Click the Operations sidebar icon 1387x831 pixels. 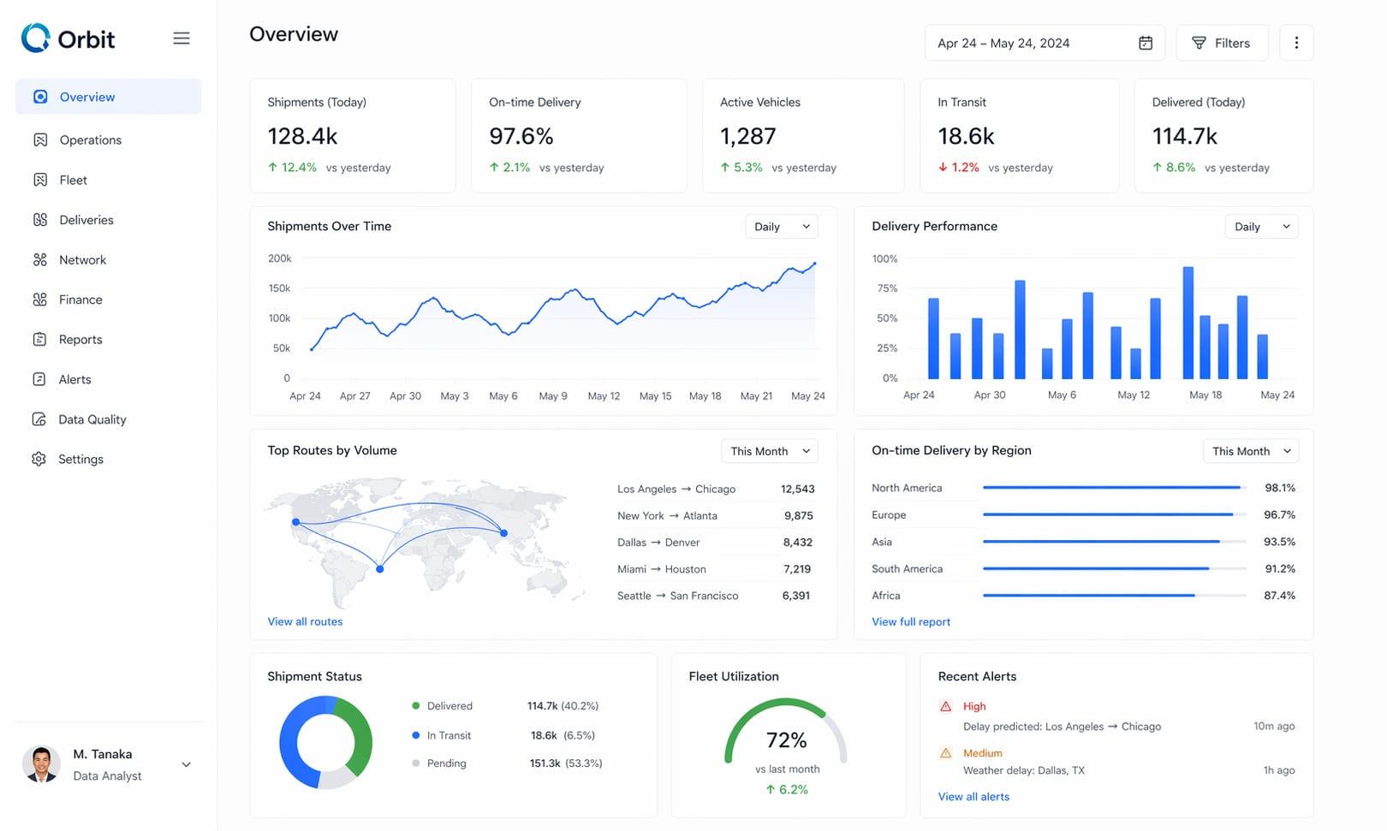point(40,139)
